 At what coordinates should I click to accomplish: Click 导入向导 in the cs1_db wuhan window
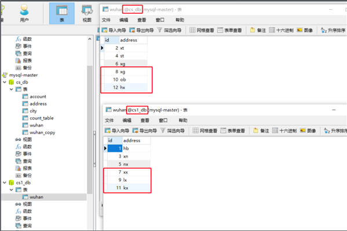[117, 131]
